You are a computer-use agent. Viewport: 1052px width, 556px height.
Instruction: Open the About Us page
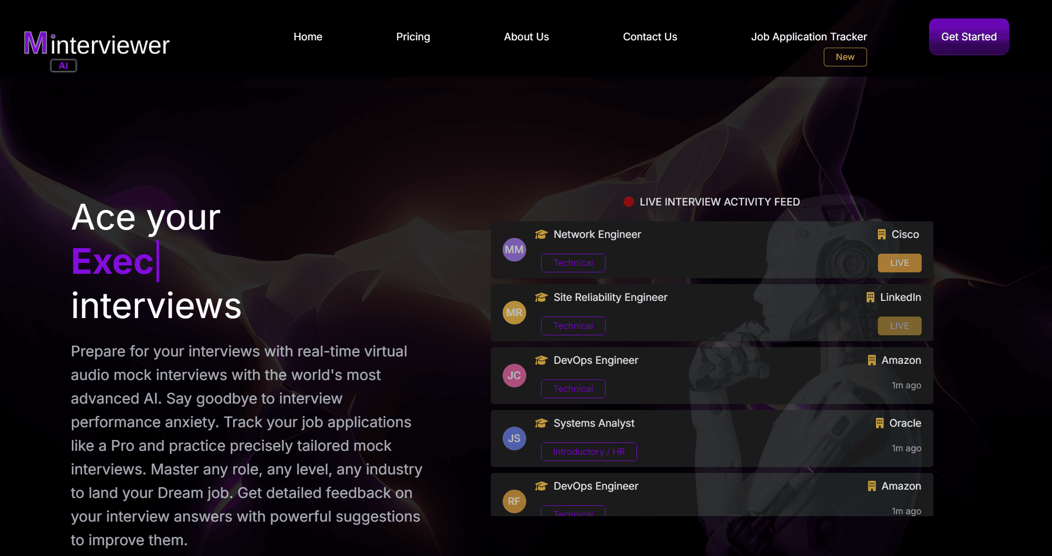tap(526, 37)
